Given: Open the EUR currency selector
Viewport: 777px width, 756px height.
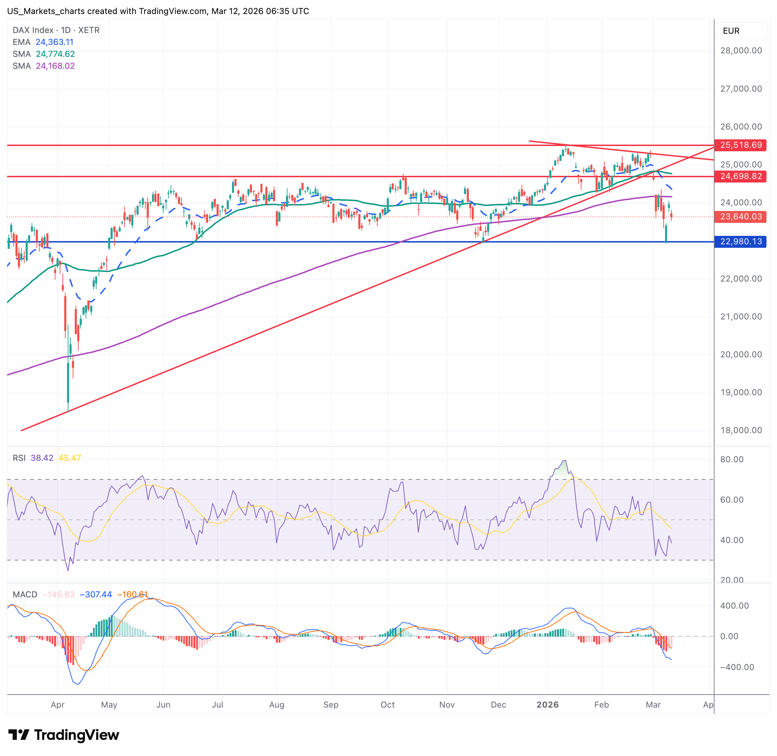Looking at the screenshot, I should coord(740,31).
